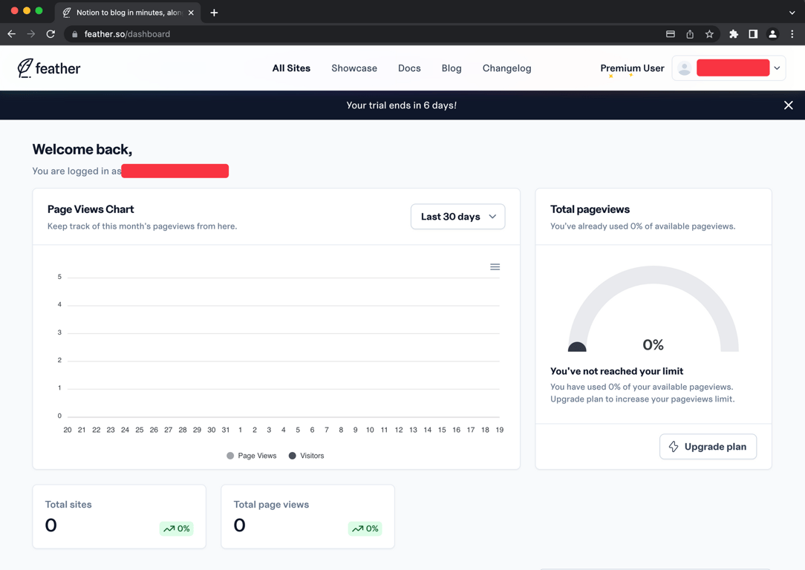Click the Total sites card title
Image resolution: width=805 pixels, height=570 pixels.
[68, 505]
